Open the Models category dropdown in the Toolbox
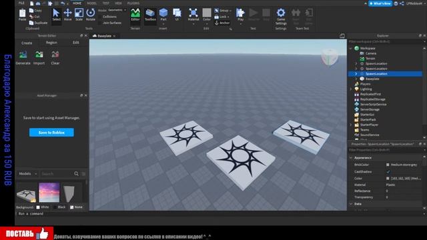Viewport: 427px width, 240px height. [28, 173]
